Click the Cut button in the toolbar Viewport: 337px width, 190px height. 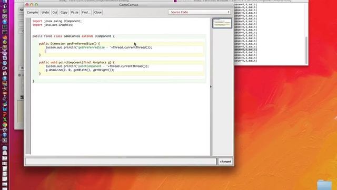pos(55,13)
